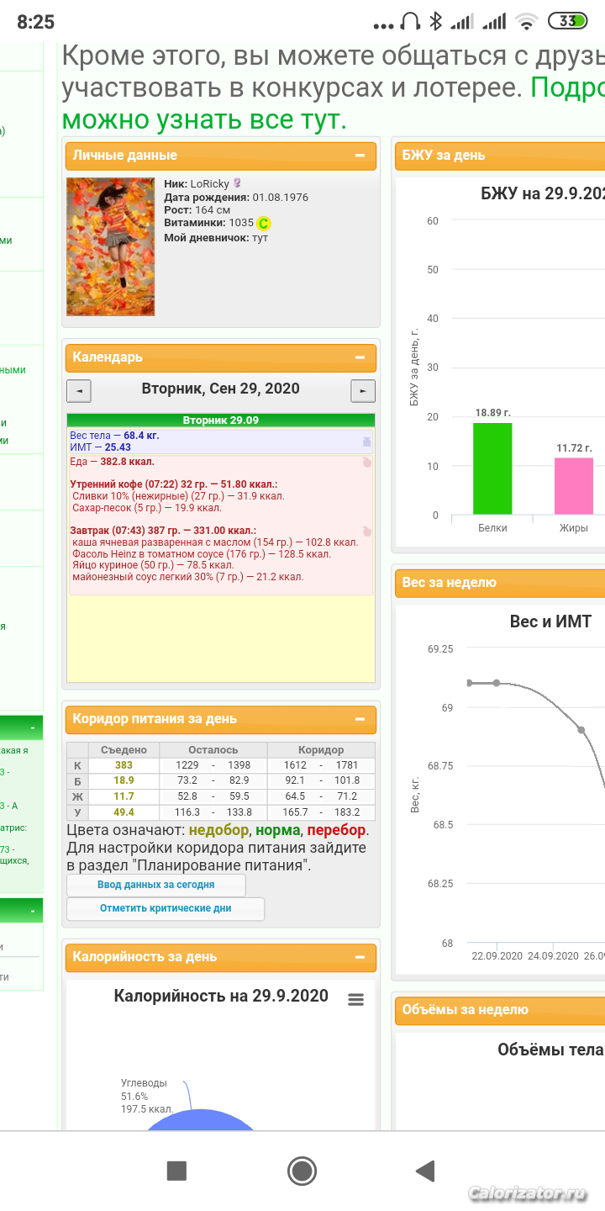Click the green Белки bar in chart

pyautogui.click(x=492, y=468)
